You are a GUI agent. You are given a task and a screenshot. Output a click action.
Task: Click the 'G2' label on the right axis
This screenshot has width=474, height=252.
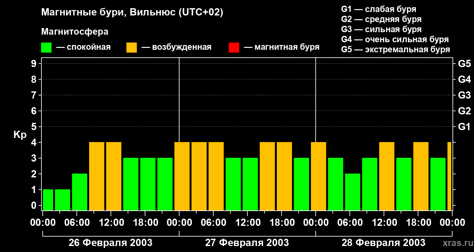[464, 111]
